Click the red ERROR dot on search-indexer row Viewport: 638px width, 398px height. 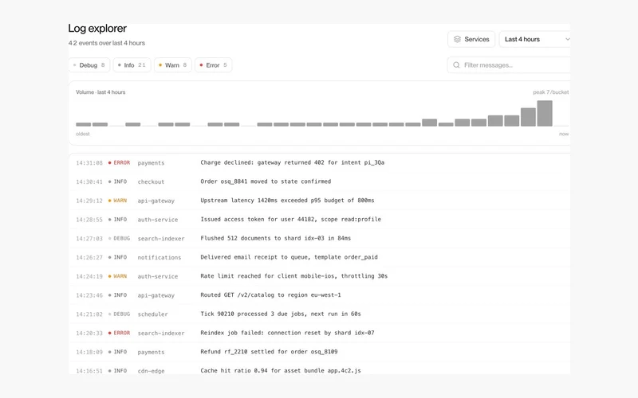pos(109,333)
